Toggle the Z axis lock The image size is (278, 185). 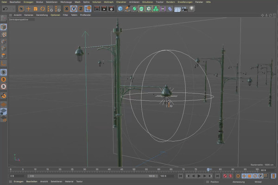tap(81, 9)
